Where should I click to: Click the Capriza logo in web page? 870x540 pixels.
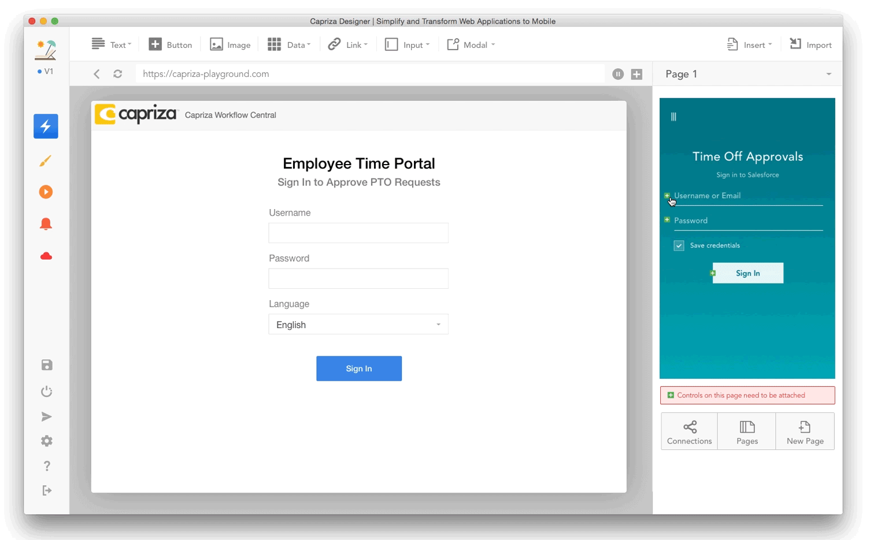tap(136, 114)
